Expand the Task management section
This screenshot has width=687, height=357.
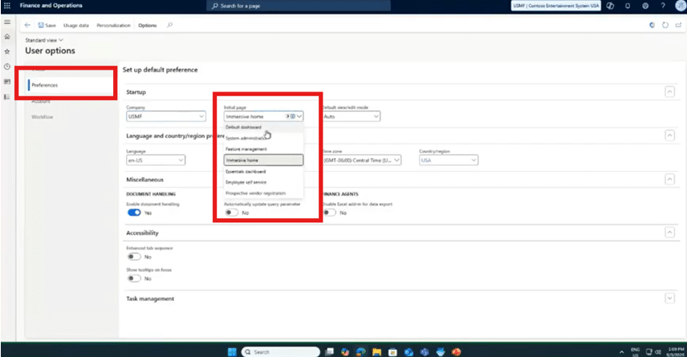670,298
